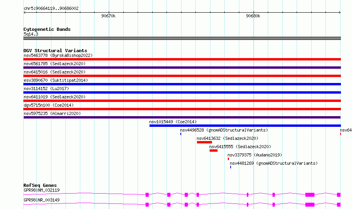Screen dimensions: 352x209
Task: Open the GPR98|NR_003149 transcript label
Action: pos(42,200)
